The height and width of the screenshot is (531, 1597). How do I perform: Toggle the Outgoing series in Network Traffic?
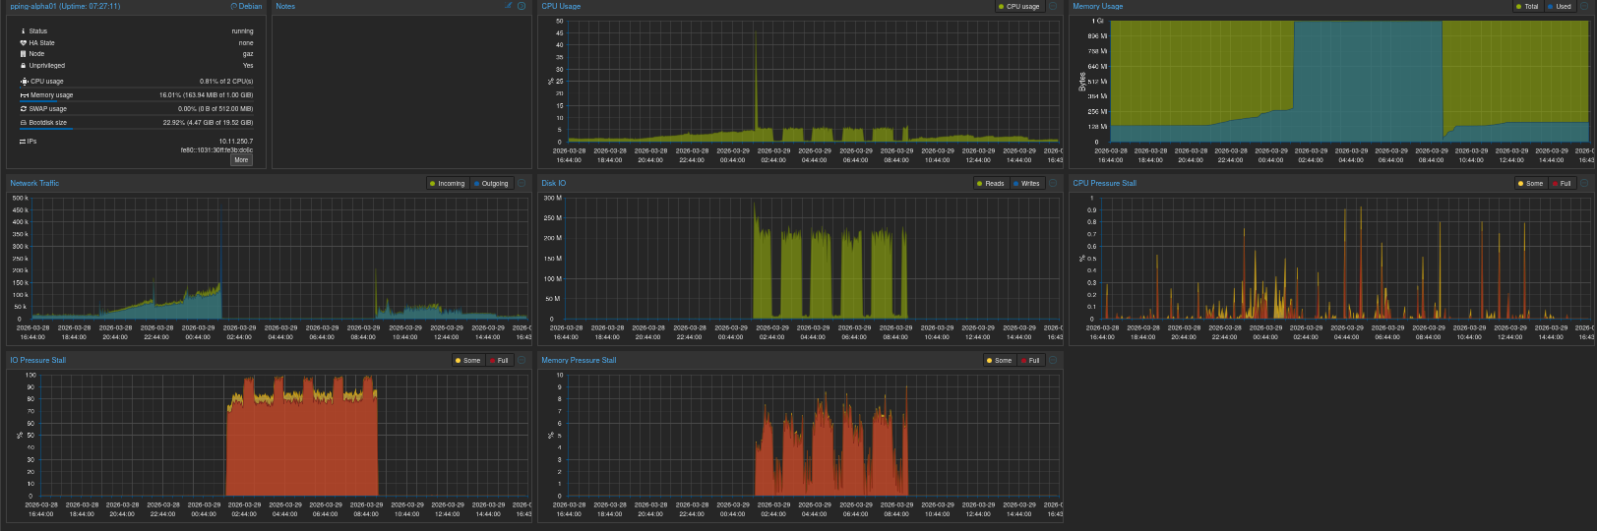click(491, 184)
